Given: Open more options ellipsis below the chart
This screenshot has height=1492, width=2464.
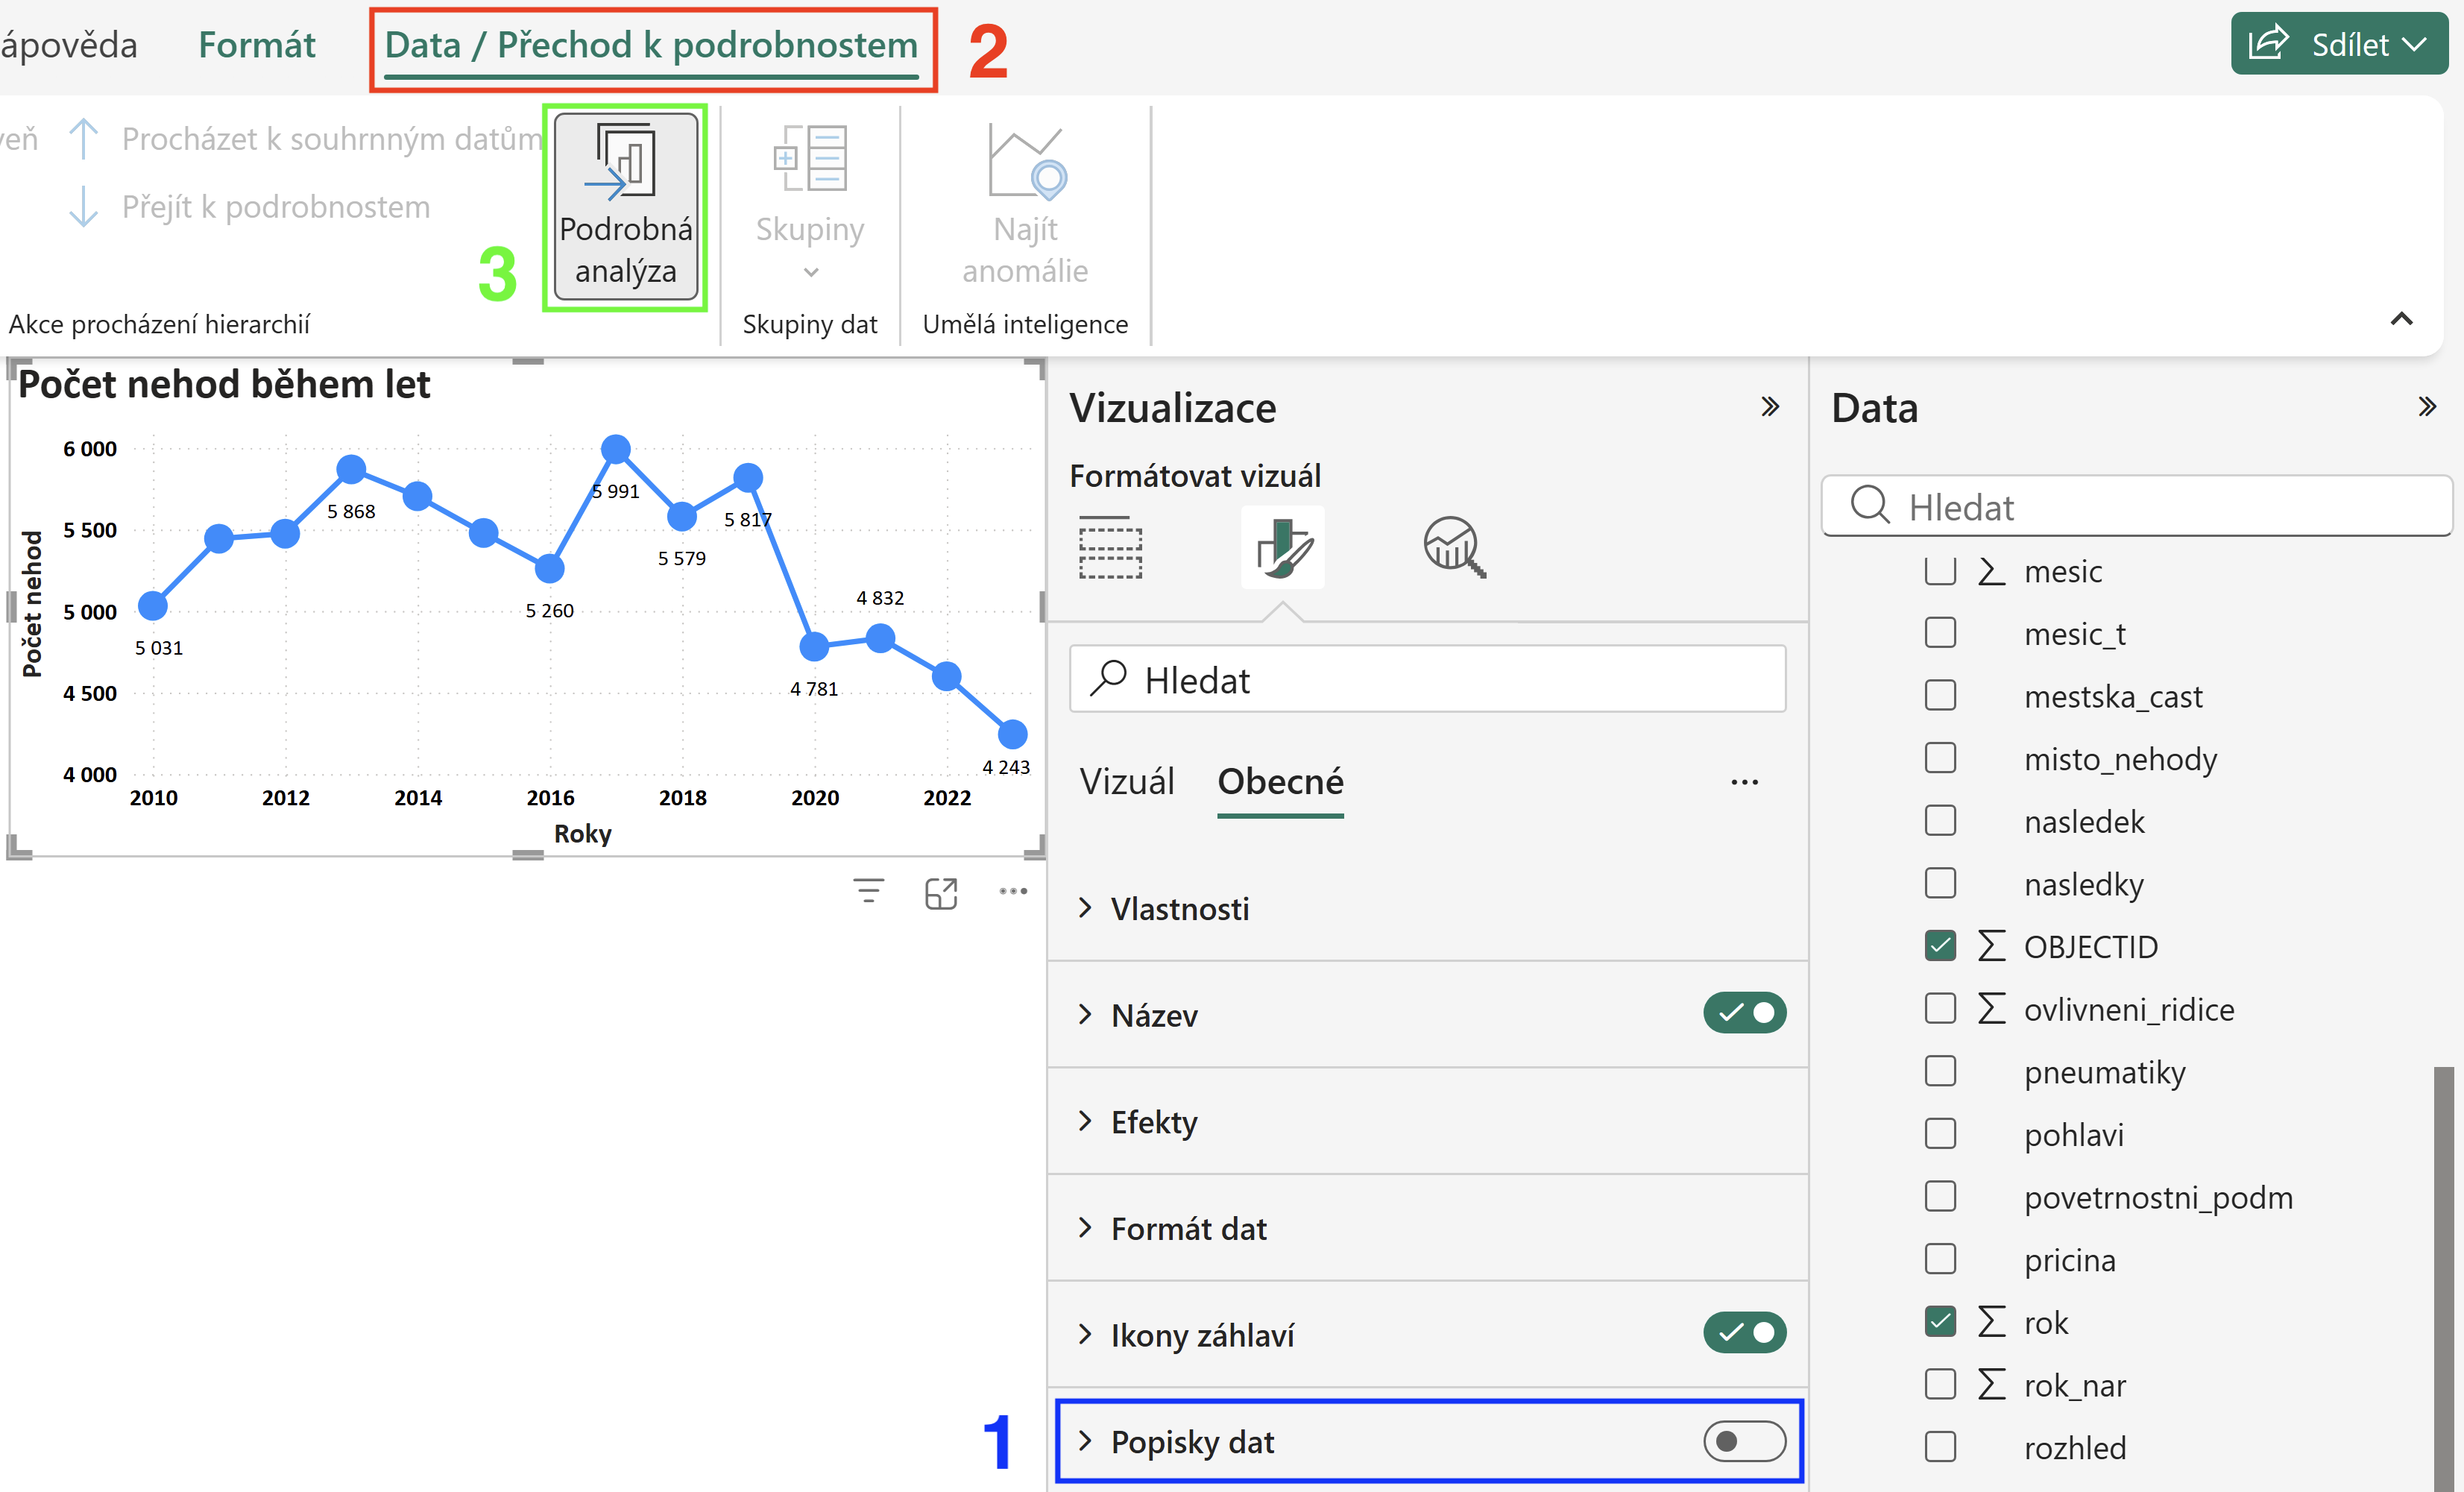Looking at the screenshot, I should tap(1013, 891).
